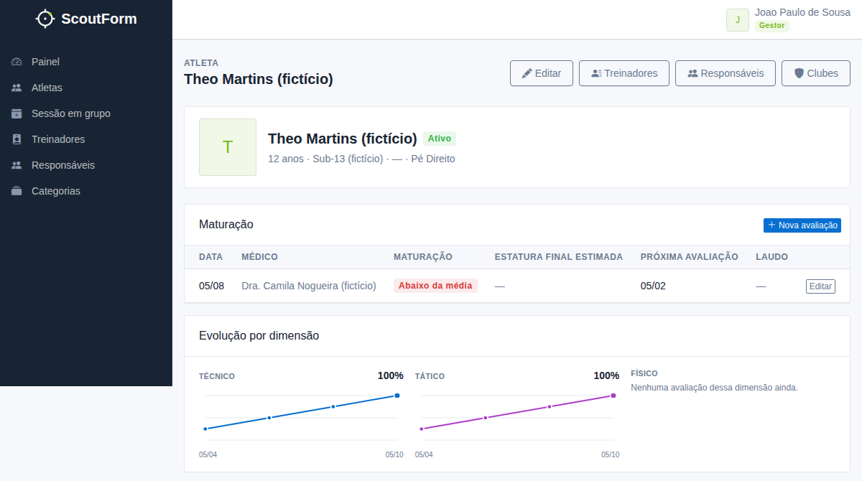Click the Sessão em grupo calendar icon
The width and height of the screenshot is (862, 481).
point(17,113)
